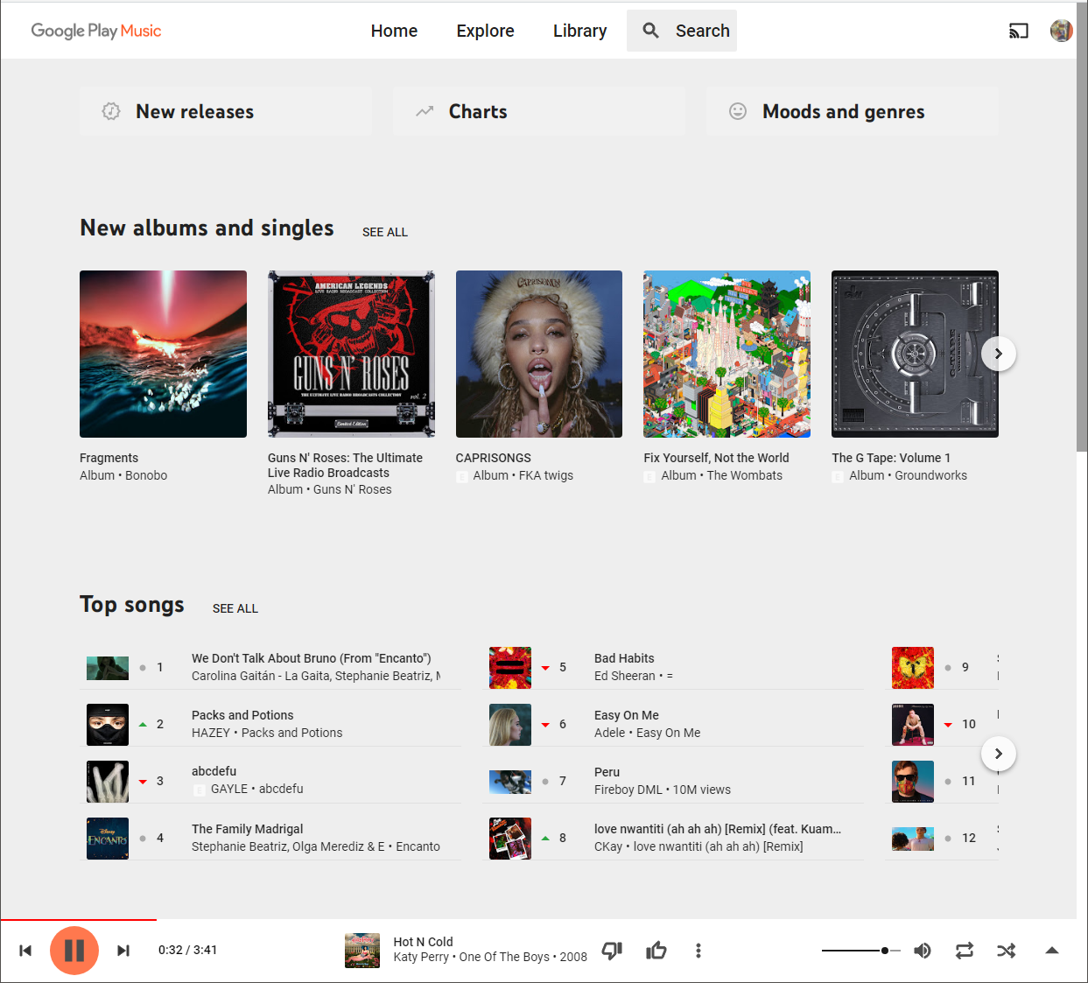The width and height of the screenshot is (1088, 983).
Task: Click the Hot N Cold album art
Action: pos(362,951)
